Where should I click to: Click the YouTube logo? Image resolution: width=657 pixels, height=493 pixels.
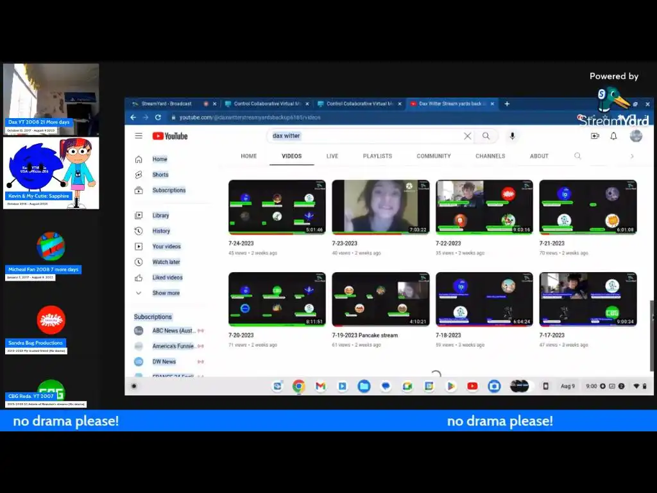point(170,136)
